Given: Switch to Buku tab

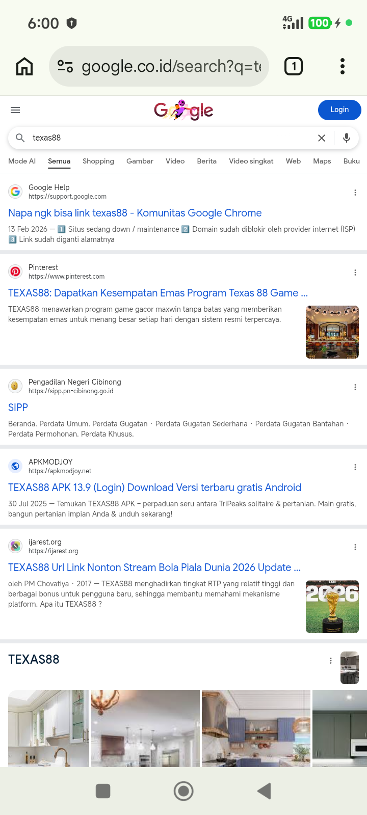Looking at the screenshot, I should click(x=352, y=161).
